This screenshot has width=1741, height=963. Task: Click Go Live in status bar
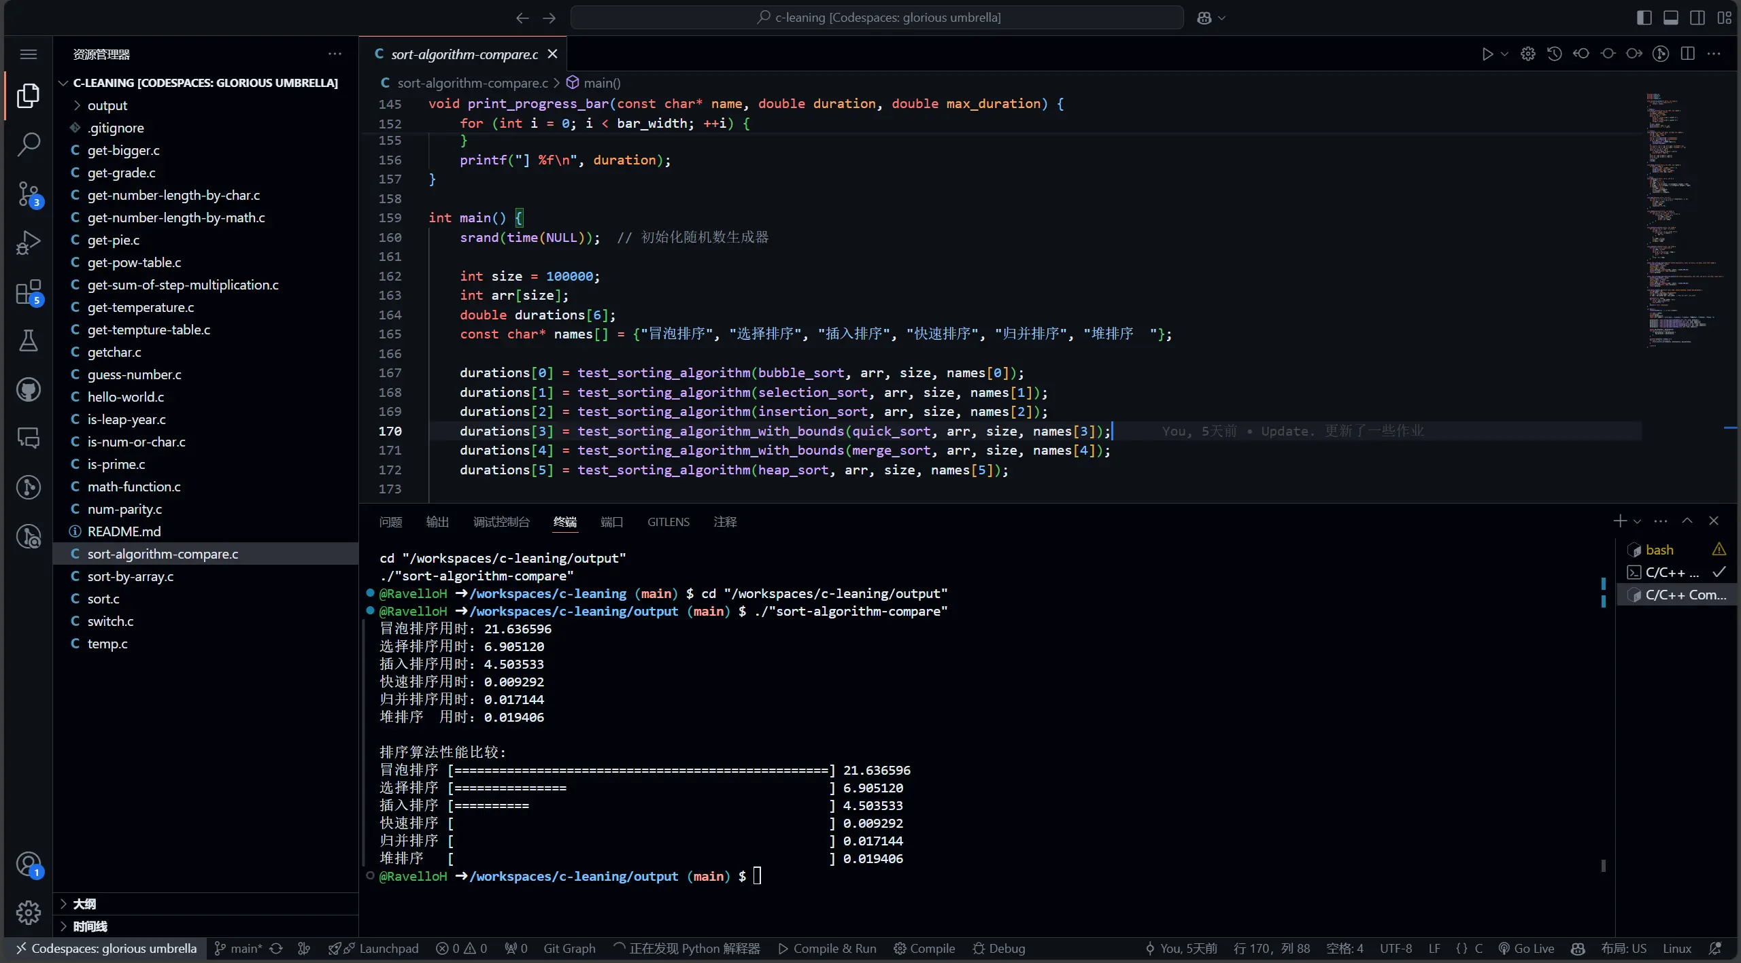[x=1526, y=948]
